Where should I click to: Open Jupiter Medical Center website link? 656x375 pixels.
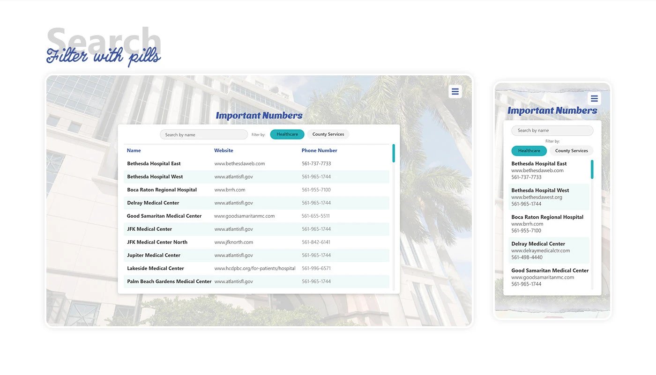(x=233, y=256)
